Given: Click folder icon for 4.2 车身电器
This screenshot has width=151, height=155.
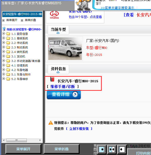Looking at the screenshot, I should pos(8,70).
